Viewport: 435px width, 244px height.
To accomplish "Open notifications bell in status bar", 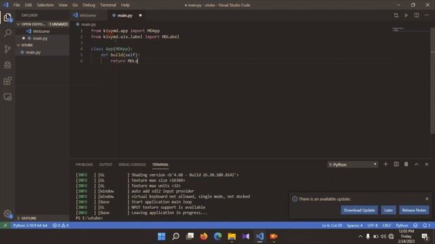I will [426, 226].
